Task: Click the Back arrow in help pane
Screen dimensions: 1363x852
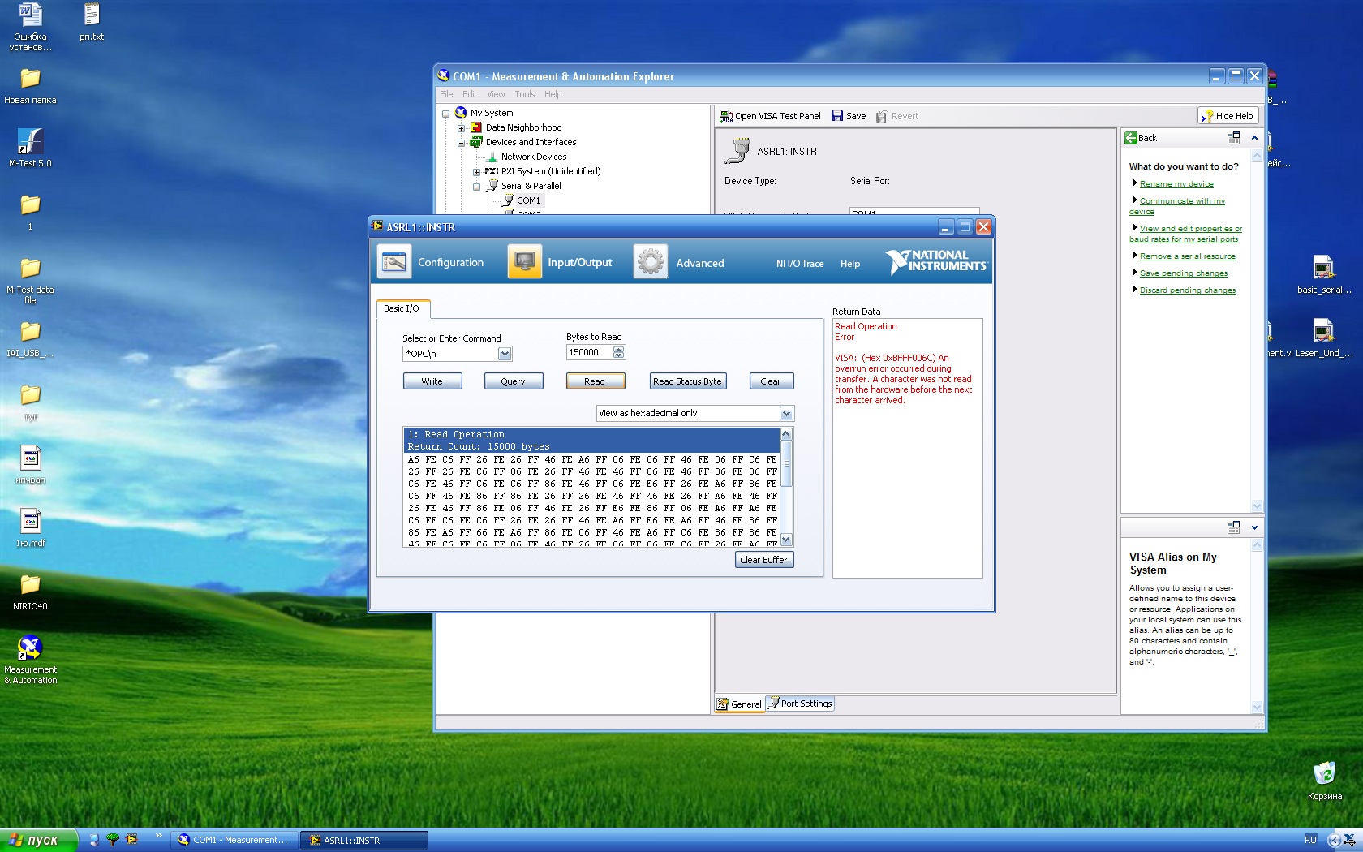Action: (1131, 138)
